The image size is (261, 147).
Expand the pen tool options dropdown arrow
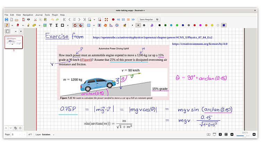coord(12,25)
